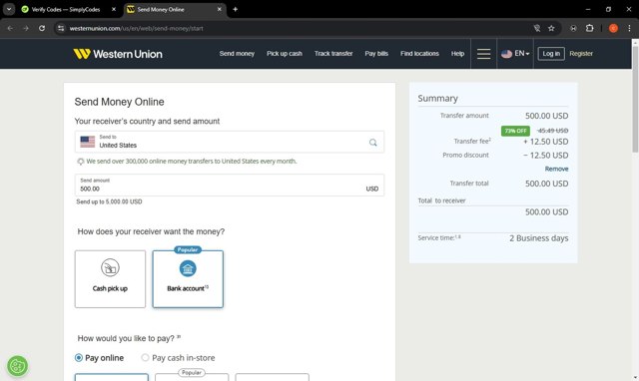The image size is (639, 381).
Task: Click the Register link
Action: click(x=581, y=53)
